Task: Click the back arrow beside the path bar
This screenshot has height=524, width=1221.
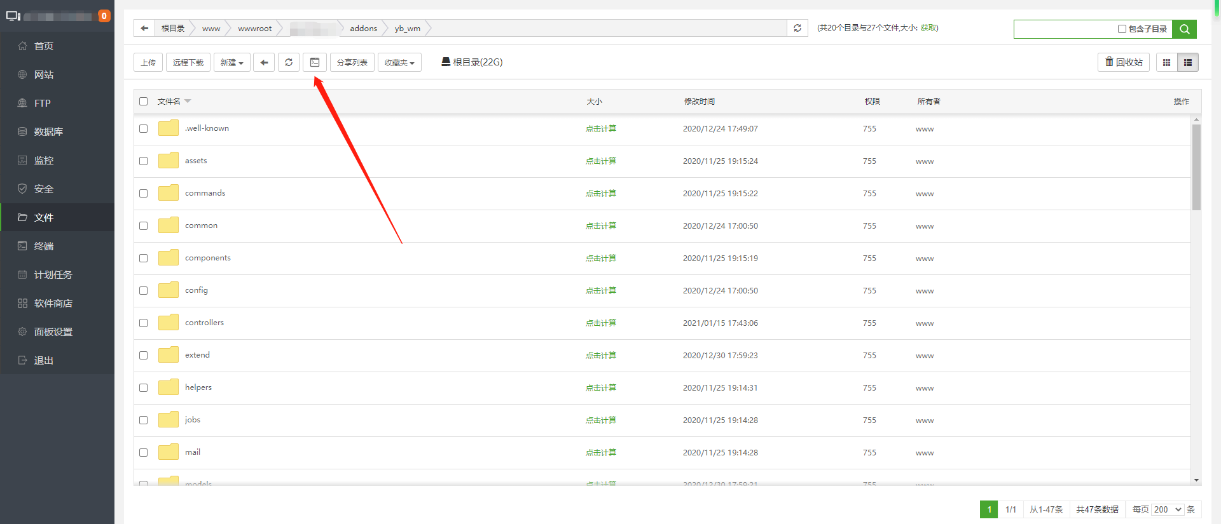Action: coord(144,29)
